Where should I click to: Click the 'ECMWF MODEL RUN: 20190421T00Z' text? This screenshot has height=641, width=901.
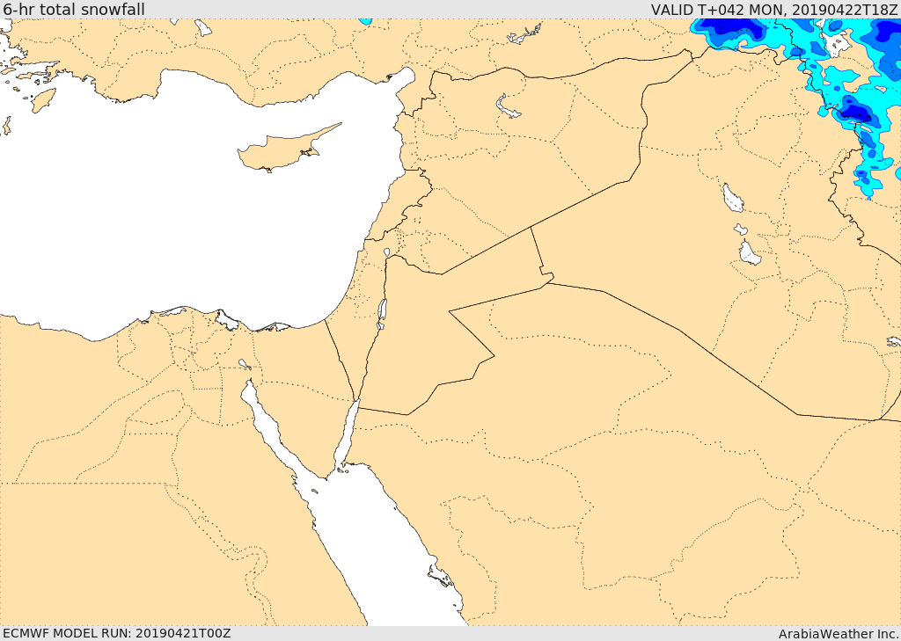click(x=117, y=633)
